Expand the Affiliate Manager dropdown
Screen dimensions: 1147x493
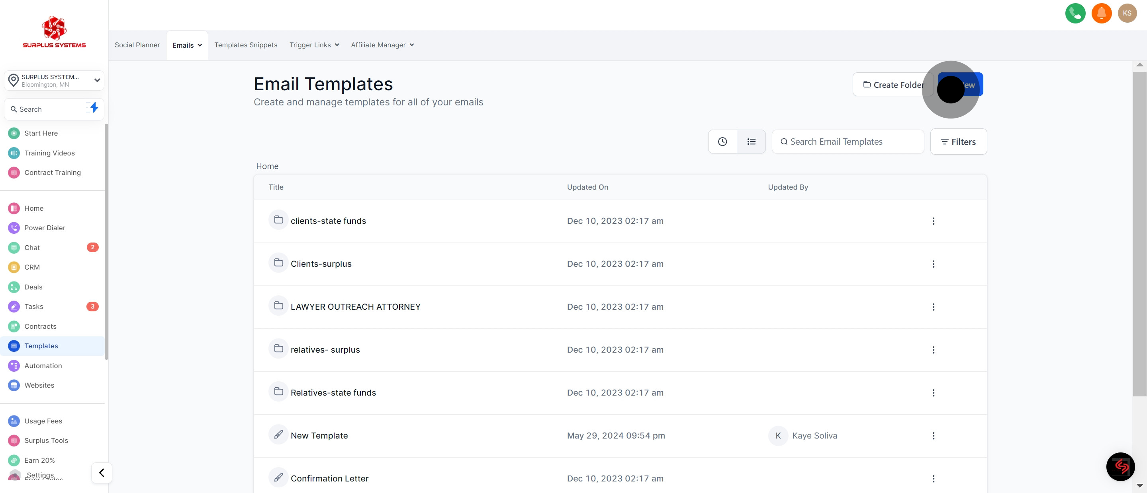click(x=382, y=45)
